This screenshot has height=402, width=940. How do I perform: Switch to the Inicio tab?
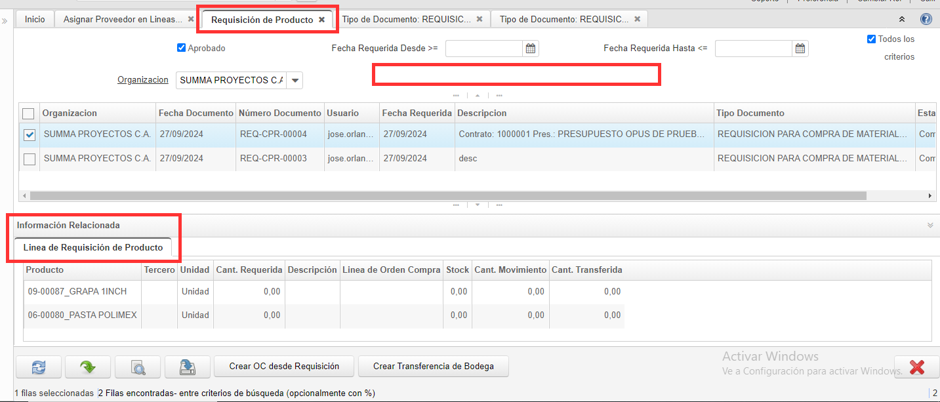[x=35, y=20]
